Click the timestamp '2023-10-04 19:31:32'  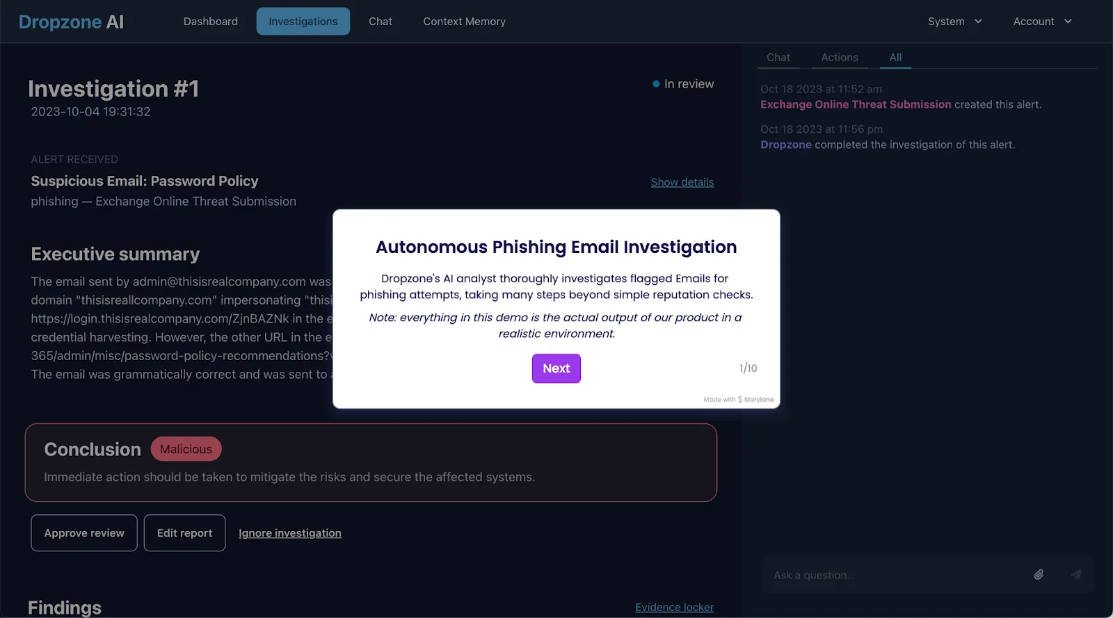[90, 112]
